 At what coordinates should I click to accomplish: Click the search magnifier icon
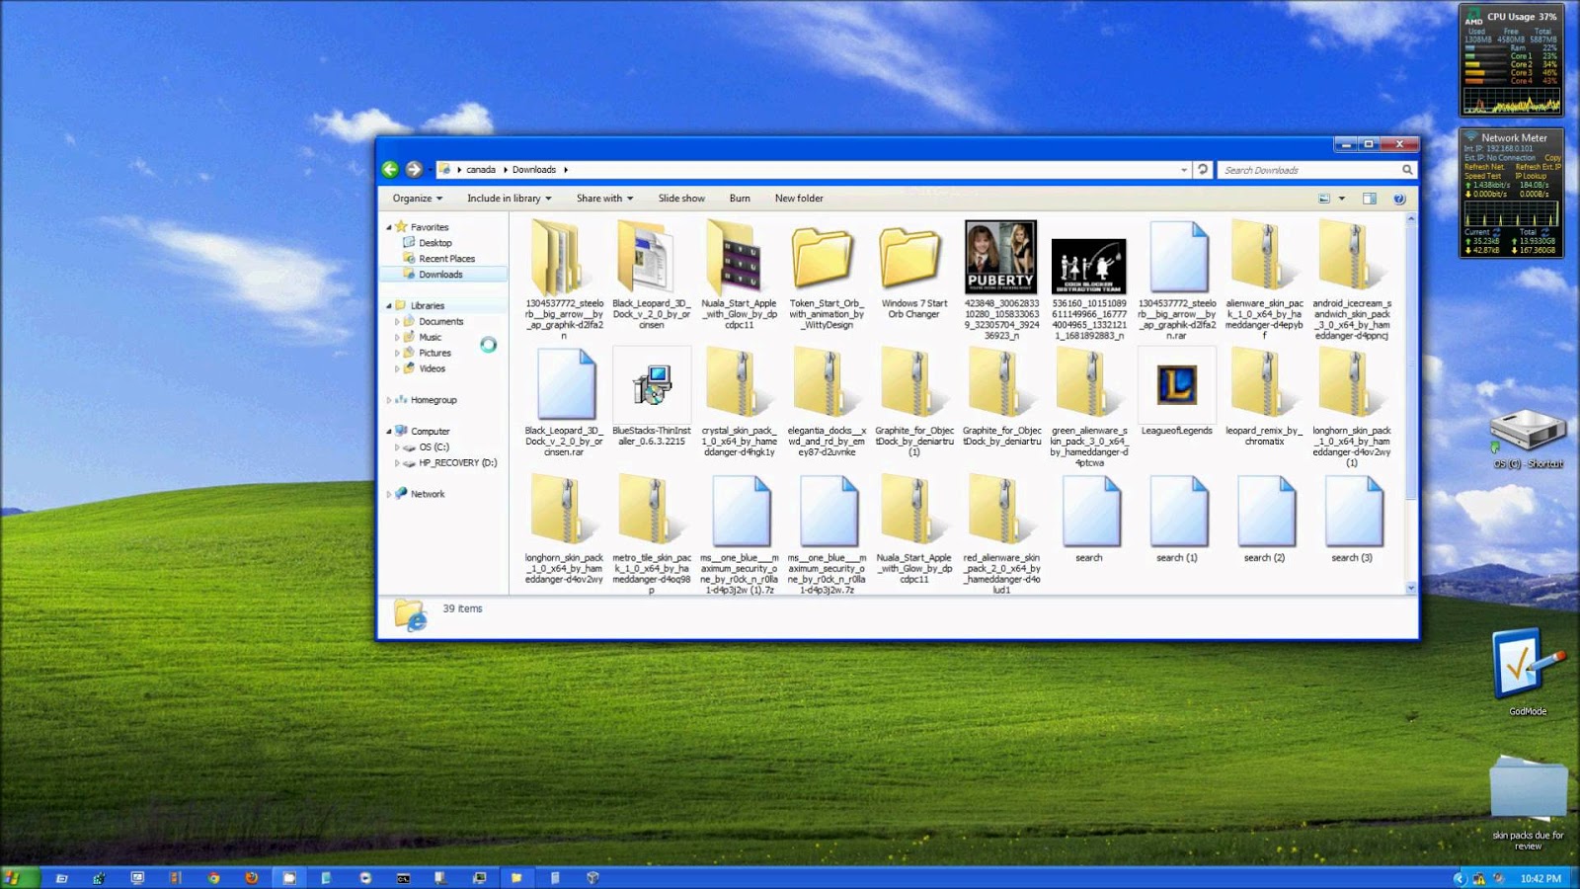click(1407, 170)
